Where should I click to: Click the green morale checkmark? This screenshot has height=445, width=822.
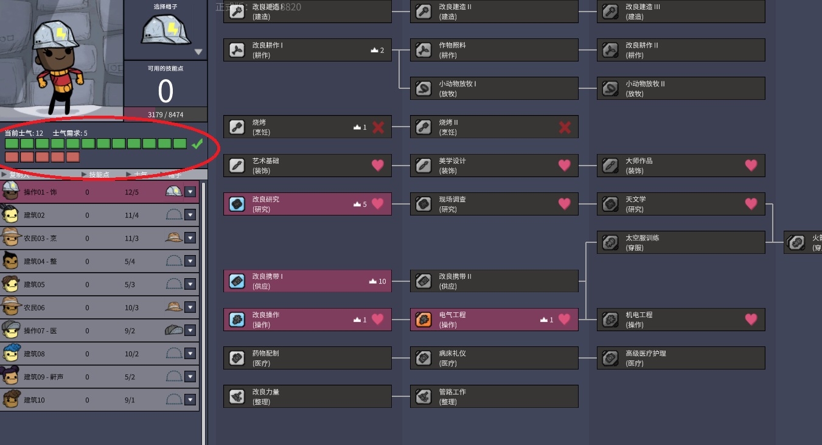point(197,144)
